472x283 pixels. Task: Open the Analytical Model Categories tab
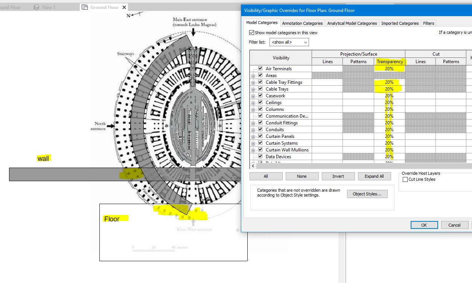(352, 23)
